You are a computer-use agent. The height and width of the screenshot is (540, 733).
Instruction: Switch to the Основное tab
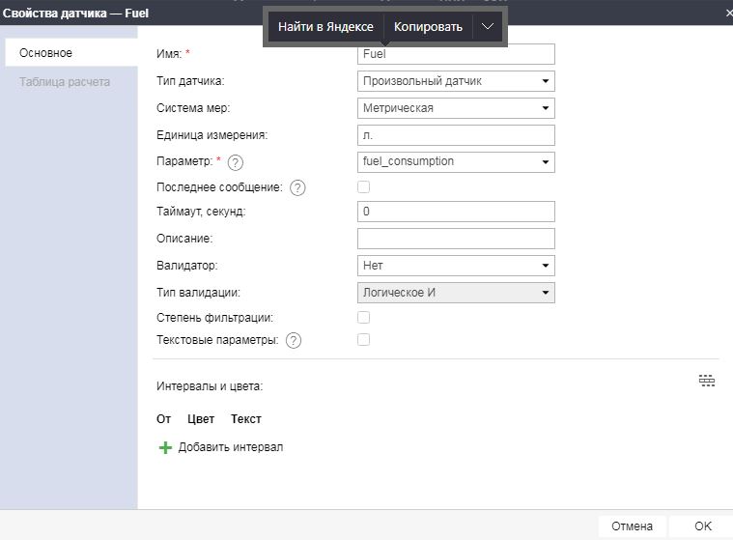[x=46, y=53]
